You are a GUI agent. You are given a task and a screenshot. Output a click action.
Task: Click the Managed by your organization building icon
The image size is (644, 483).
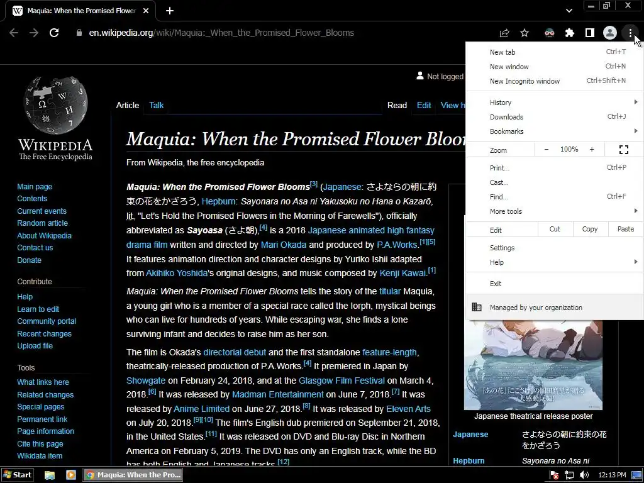point(477,307)
